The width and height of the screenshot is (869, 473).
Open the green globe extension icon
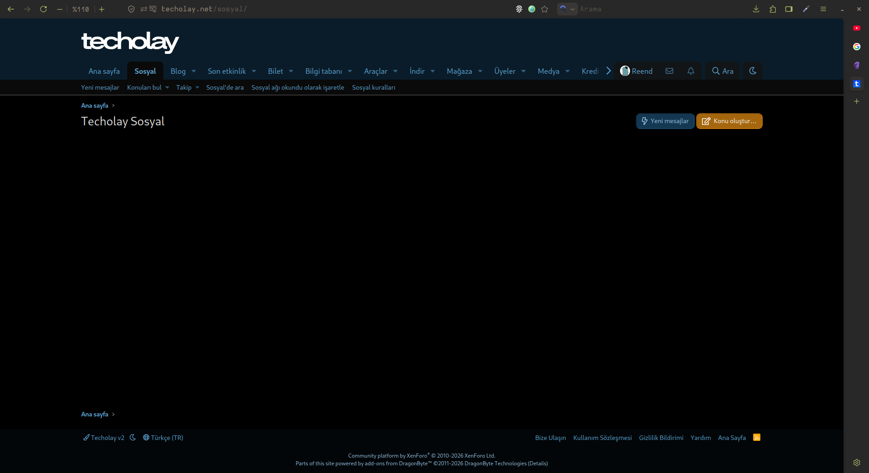point(532,9)
